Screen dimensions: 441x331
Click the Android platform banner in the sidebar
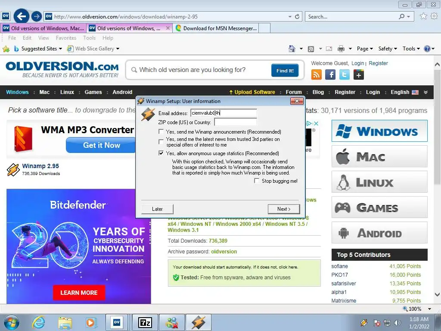(x=379, y=233)
